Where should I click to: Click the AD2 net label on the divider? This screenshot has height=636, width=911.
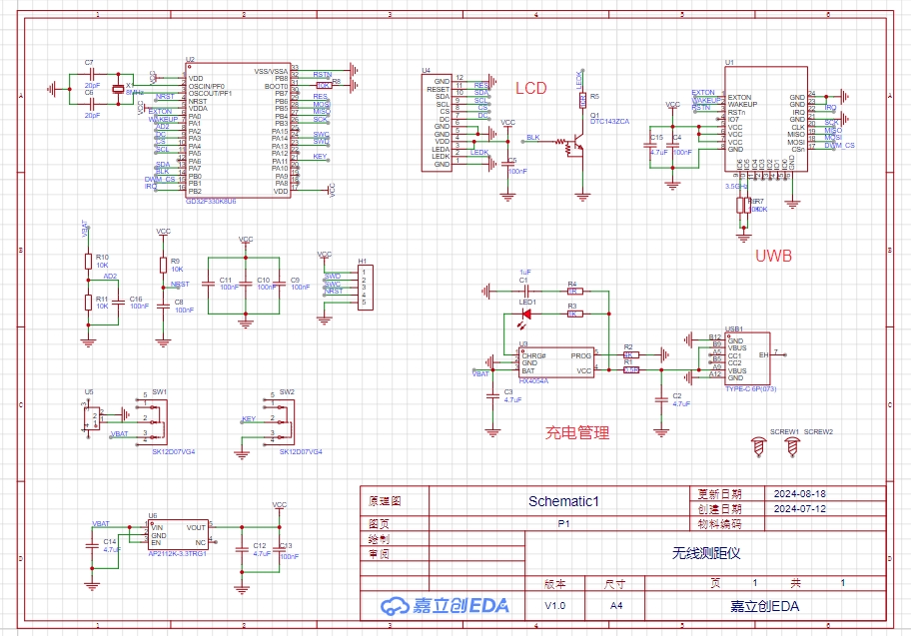[x=110, y=277]
